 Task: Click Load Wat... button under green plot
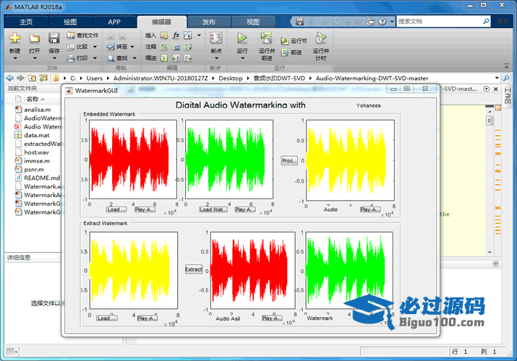tap(213, 209)
